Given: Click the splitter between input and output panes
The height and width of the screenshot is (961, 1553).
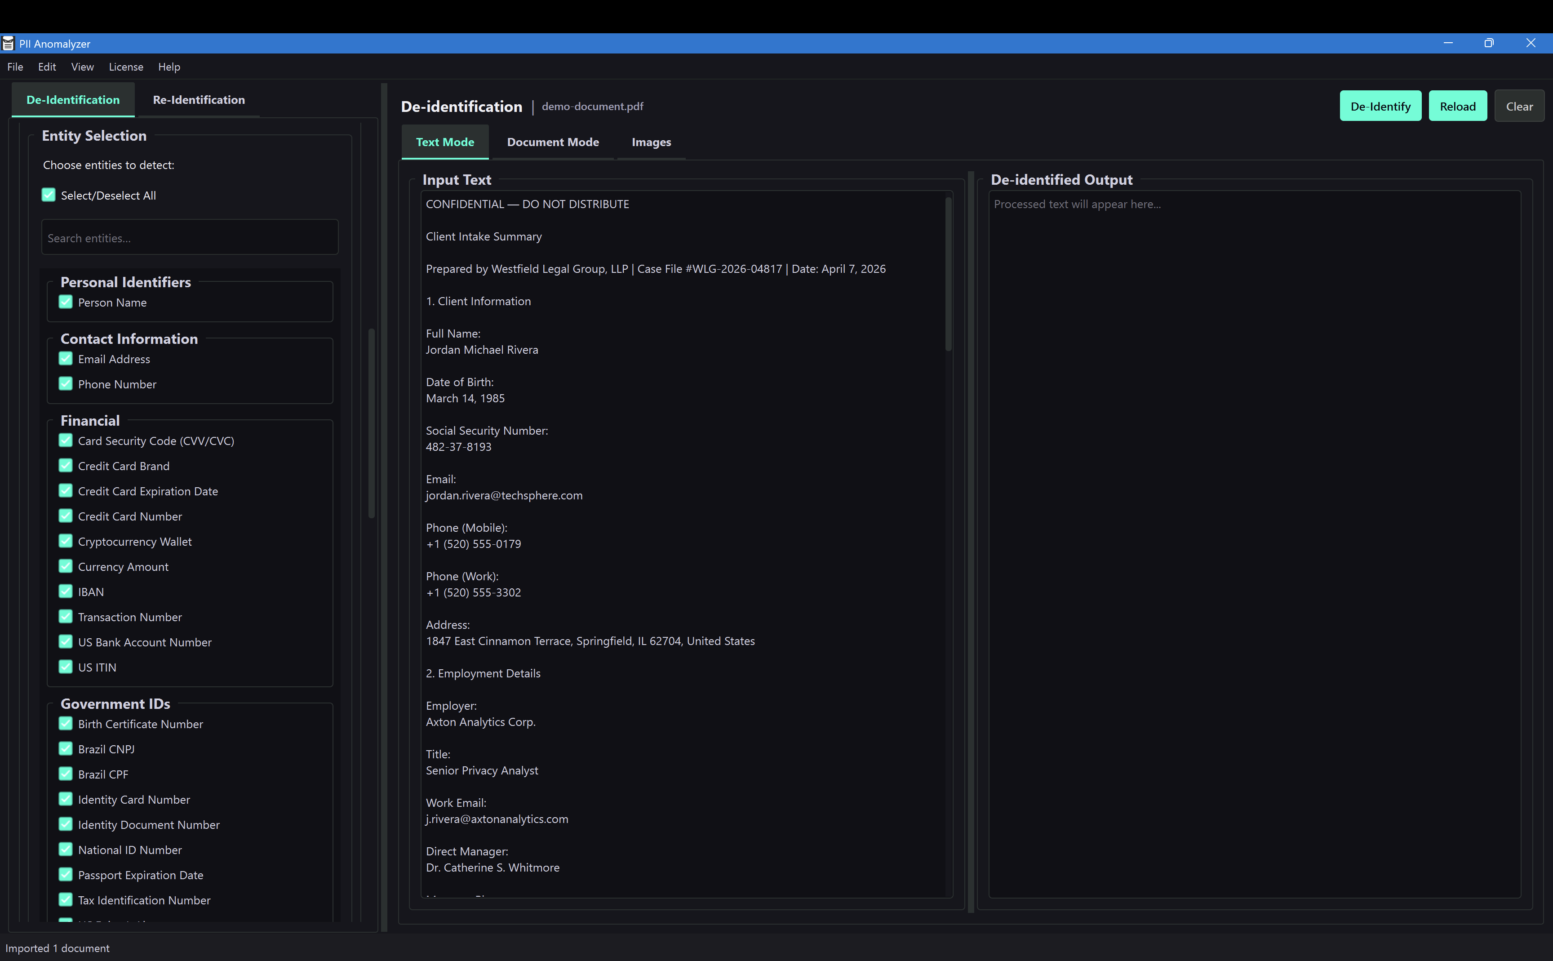Looking at the screenshot, I should [971, 542].
